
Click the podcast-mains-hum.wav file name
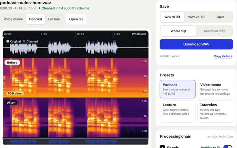pyautogui.click(x=25, y=3)
